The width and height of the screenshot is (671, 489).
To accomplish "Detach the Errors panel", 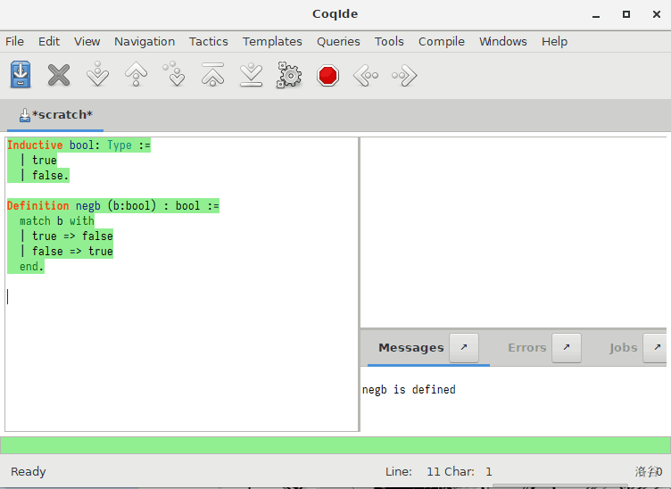I will coord(567,348).
